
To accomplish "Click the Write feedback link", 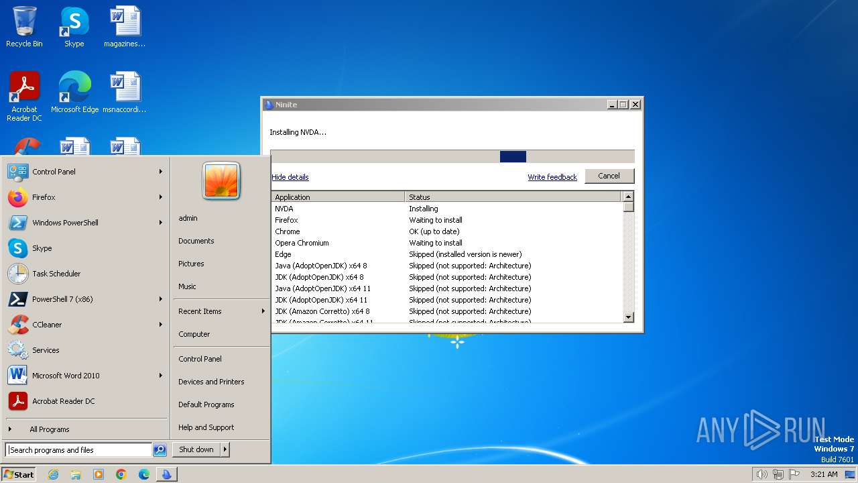I will [552, 177].
